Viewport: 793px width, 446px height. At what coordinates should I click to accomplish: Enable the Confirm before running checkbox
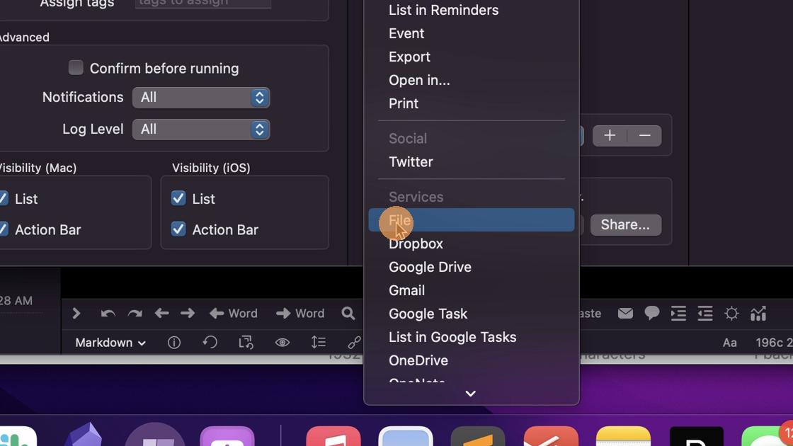(x=76, y=67)
